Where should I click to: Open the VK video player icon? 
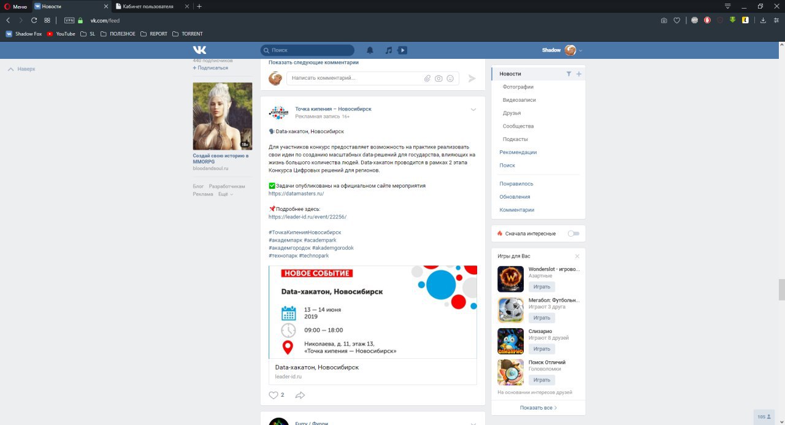click(402, 50)
